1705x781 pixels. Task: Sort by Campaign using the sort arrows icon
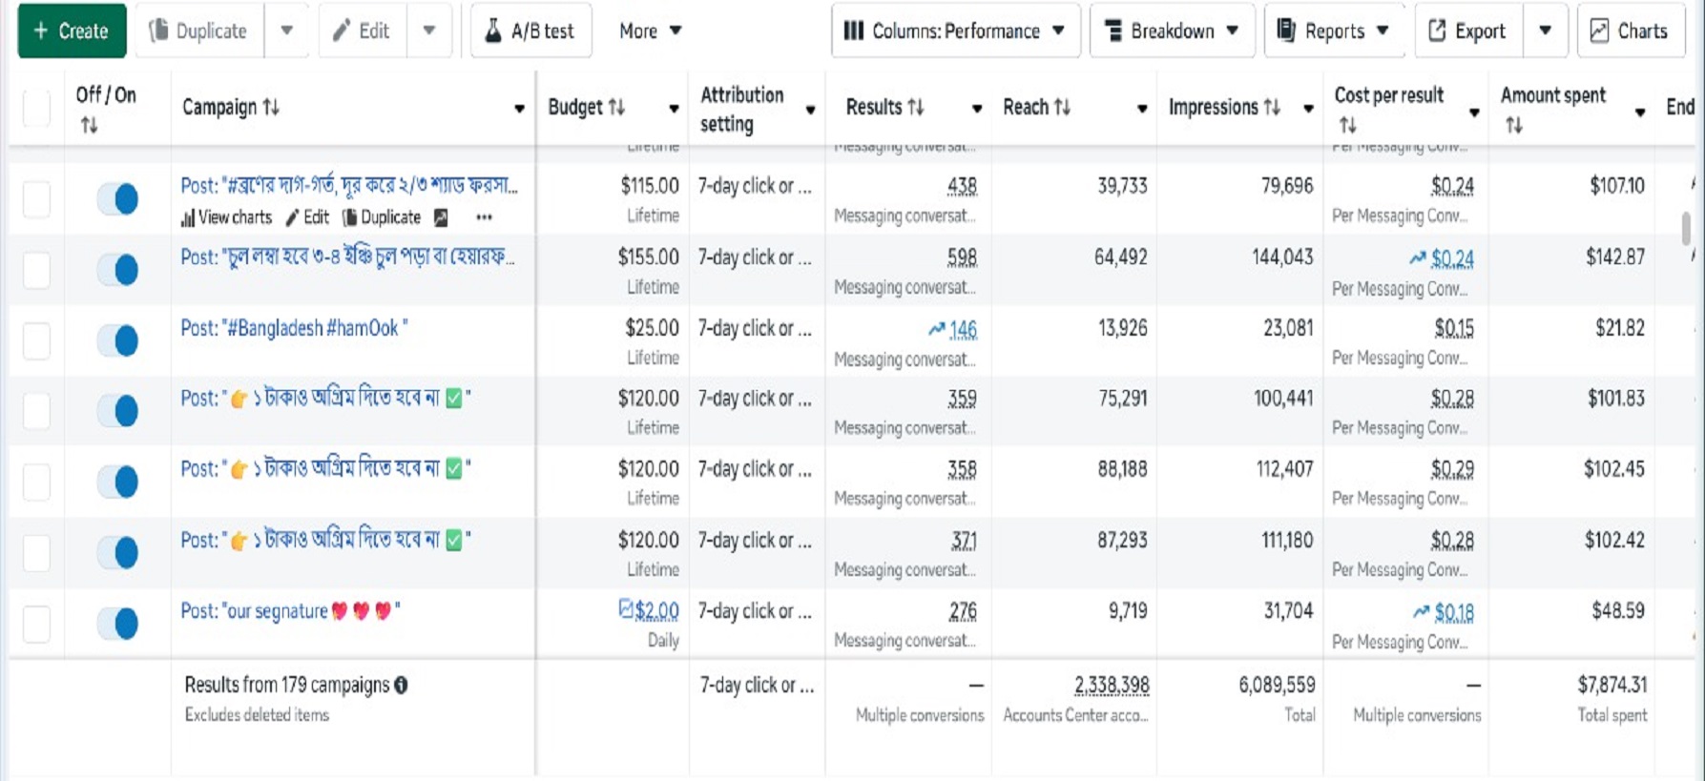(x=272, y=107)
